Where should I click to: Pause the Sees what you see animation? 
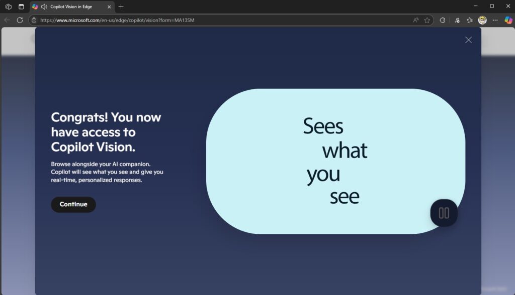(x=444, y=213)
